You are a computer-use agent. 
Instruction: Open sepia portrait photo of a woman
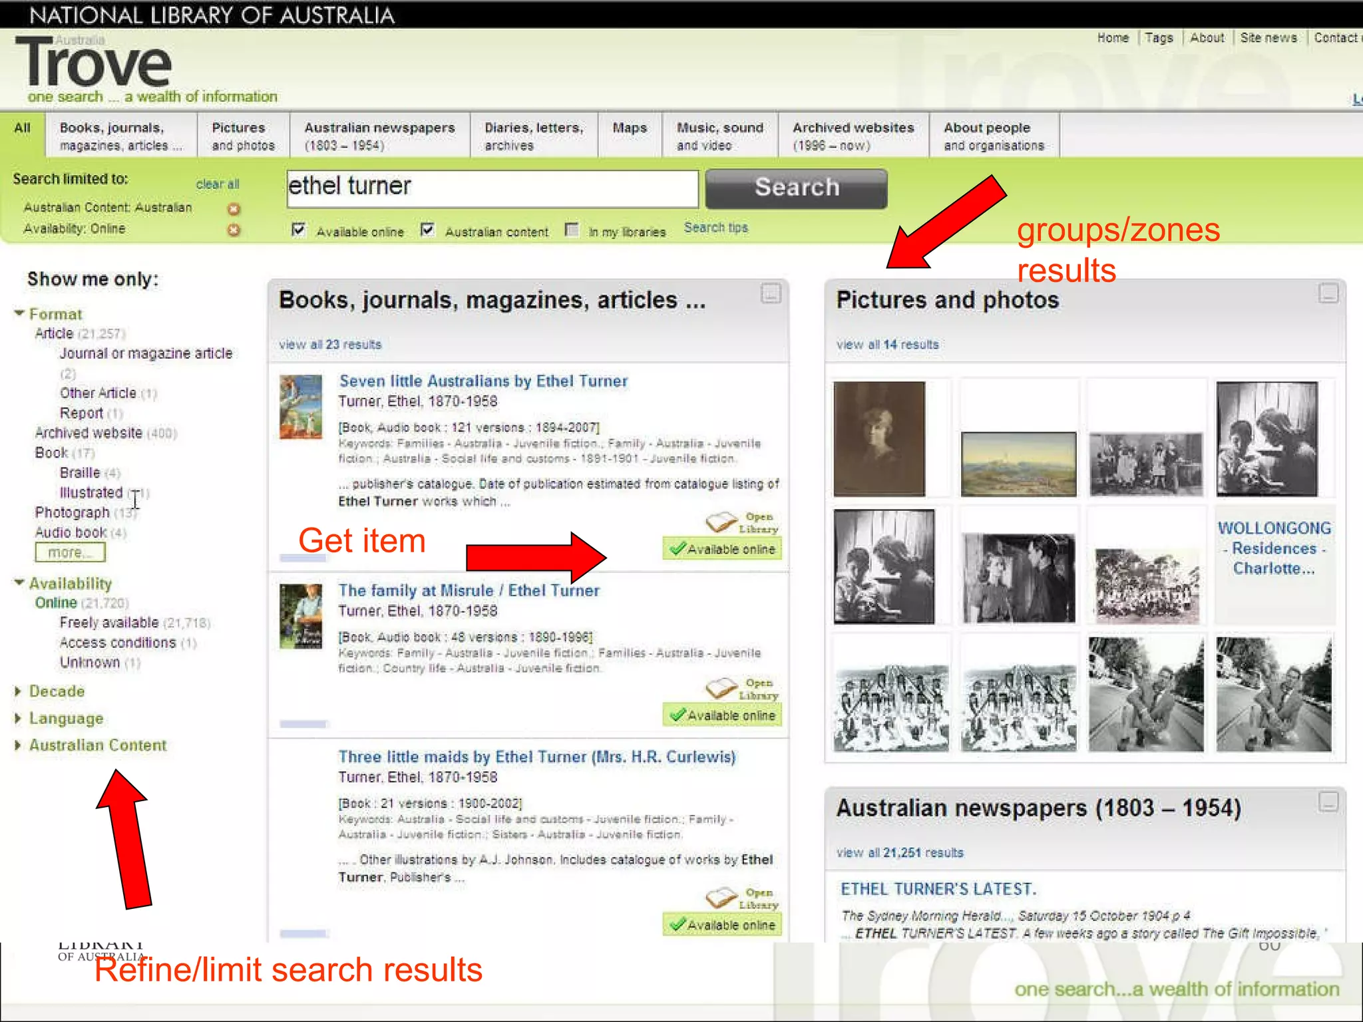click(879, 438)
